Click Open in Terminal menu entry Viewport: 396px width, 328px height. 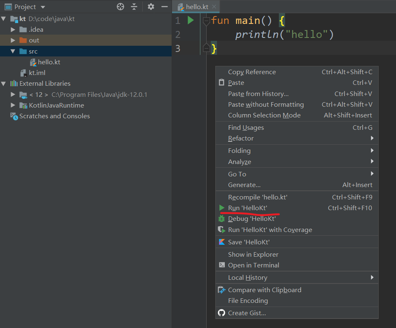(253, 265)
